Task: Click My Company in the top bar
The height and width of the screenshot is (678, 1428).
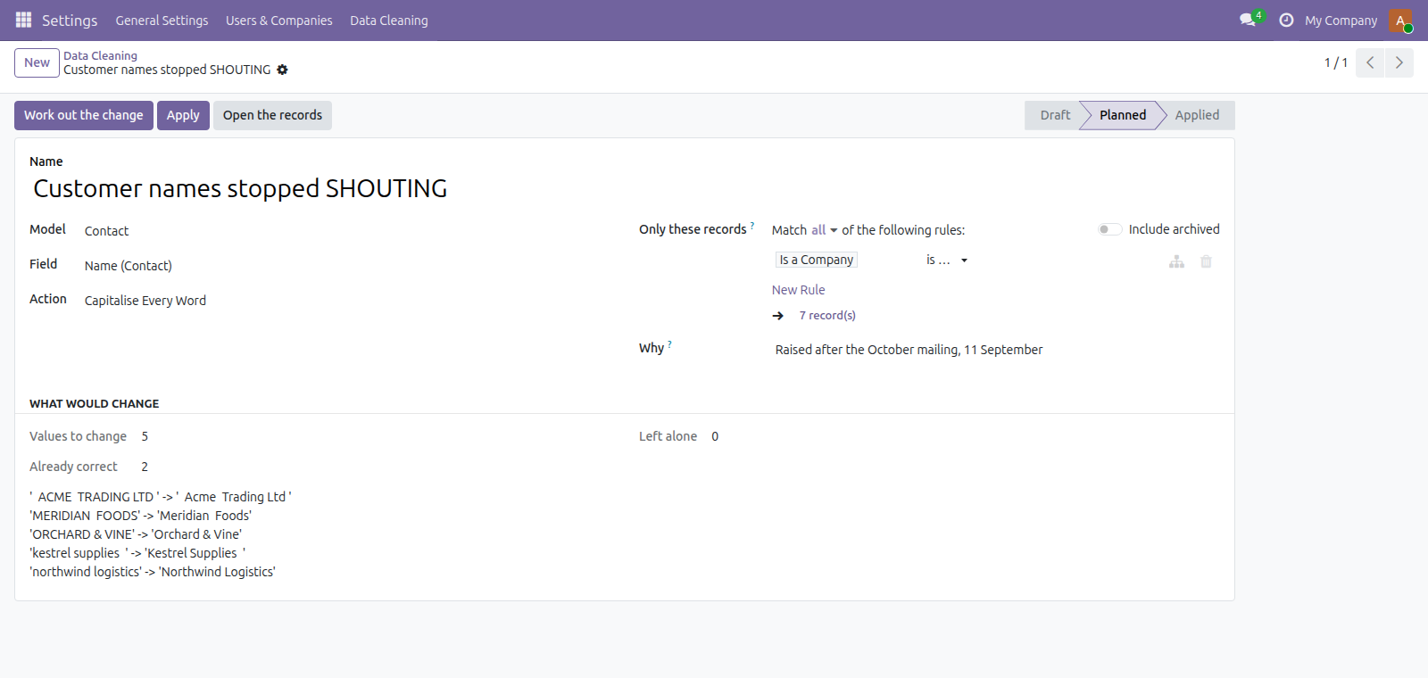Action: click(x=1341, y=21)
